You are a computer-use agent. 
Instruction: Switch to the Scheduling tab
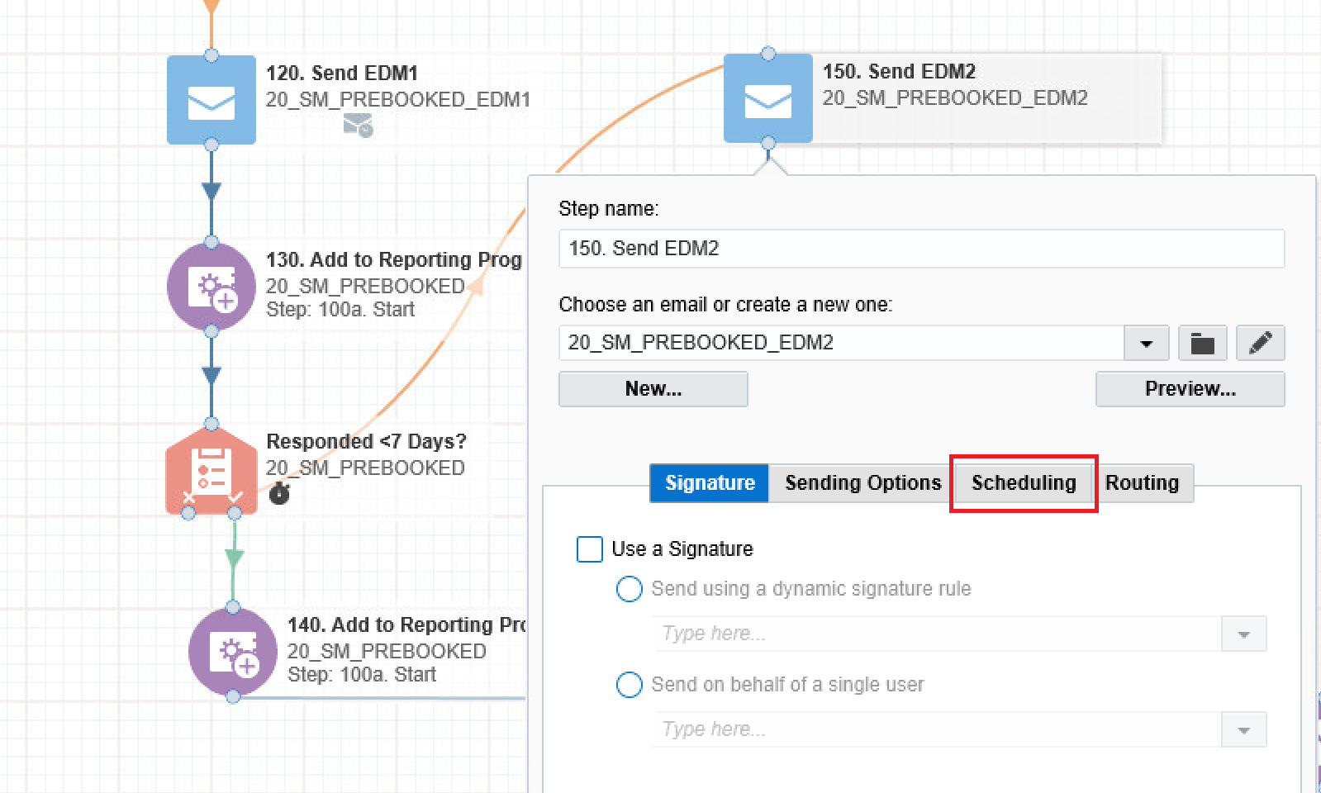(x=1024, y=483)
